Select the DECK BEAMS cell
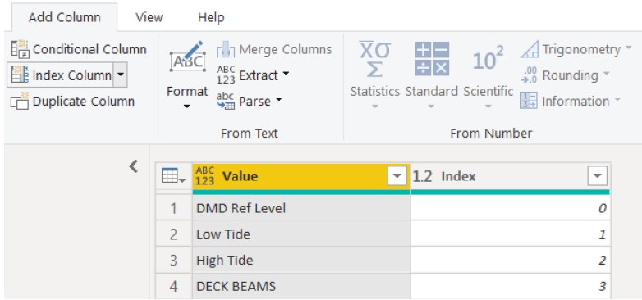Image resolution: width=642 pixels, height=300 pixels. [301, 287]
